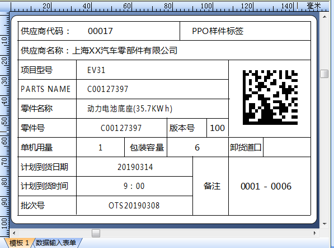Select the supplier code 00017 text
The image size is (334, 248).
(100, 31)
